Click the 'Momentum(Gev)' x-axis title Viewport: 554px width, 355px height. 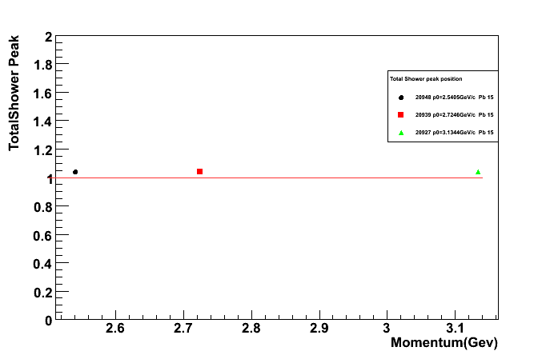point(444,343)
